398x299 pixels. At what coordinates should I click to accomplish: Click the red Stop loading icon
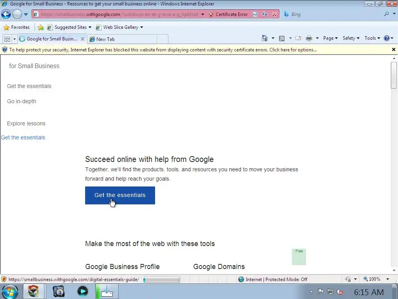(x=274, y=14)
